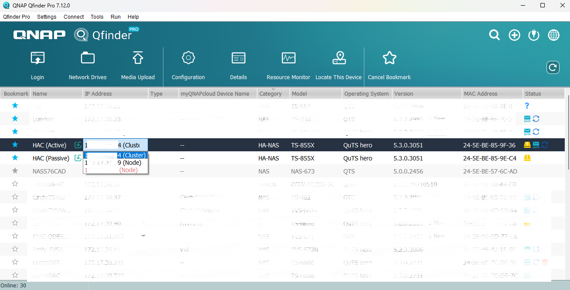Open Configuration gear tool
This screenshot has height=290, width=570.
188,65
